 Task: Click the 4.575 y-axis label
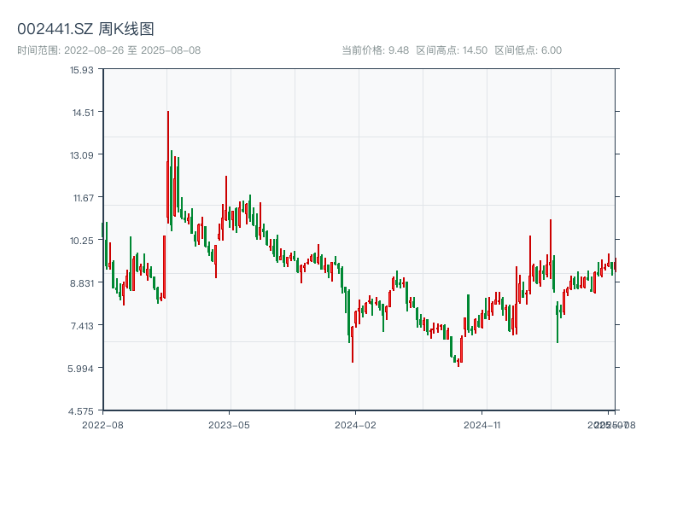82,410
